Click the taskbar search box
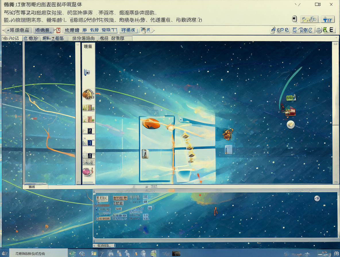Image resolution: width=340 pixels, height=257 pixels. [x=38, y=253]
